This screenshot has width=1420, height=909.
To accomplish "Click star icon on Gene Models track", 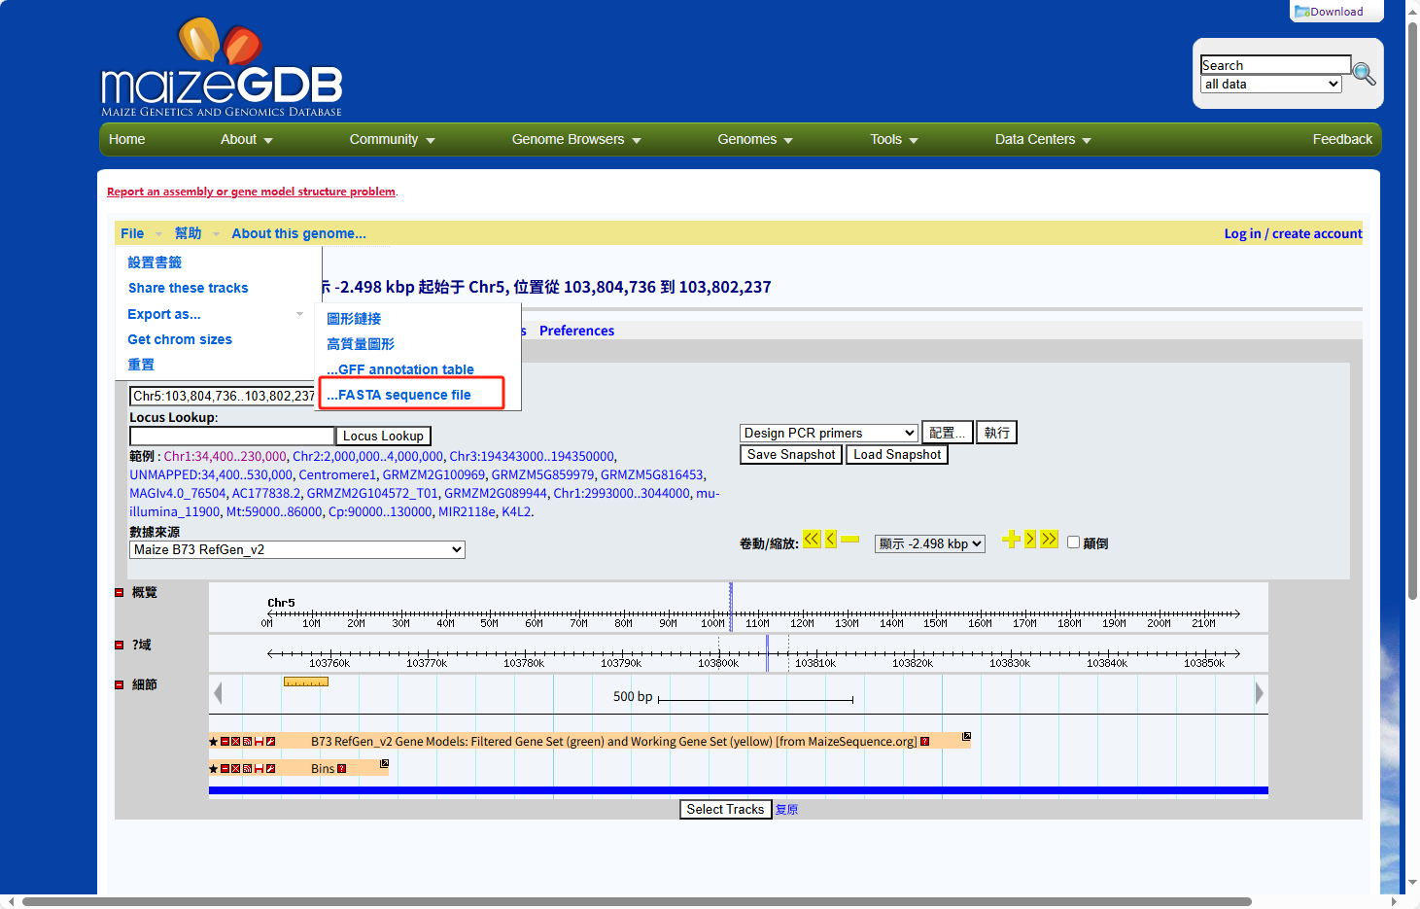I will [214, 742].
